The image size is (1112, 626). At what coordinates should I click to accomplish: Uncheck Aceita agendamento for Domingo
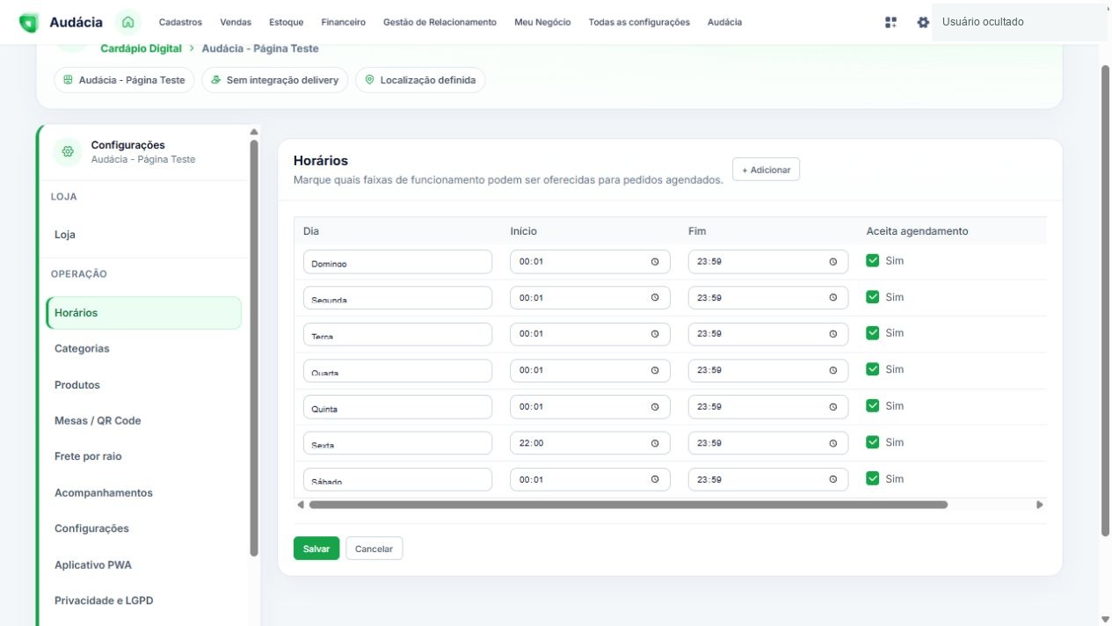point(872,260)
